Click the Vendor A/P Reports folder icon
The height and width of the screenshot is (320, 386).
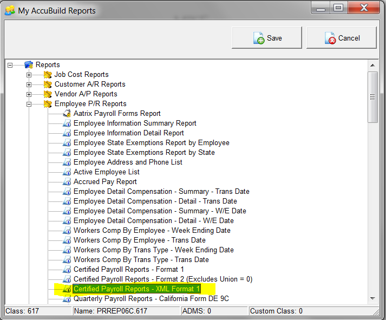(48, 94)
